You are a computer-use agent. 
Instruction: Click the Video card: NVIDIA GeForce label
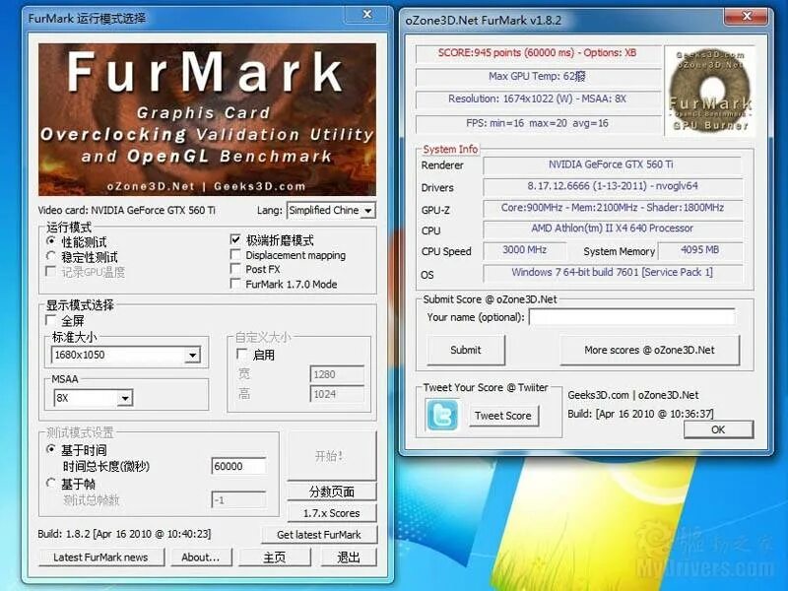click(x=127, y=211)
